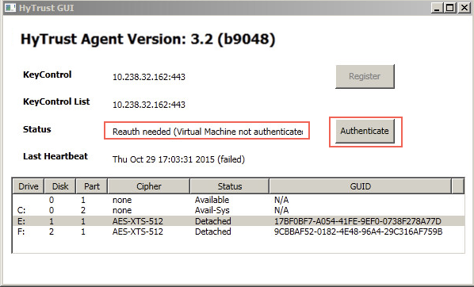Screen dimensions: 474x287
Task: Select the C: drive row
Action: (x=239, y=210)
